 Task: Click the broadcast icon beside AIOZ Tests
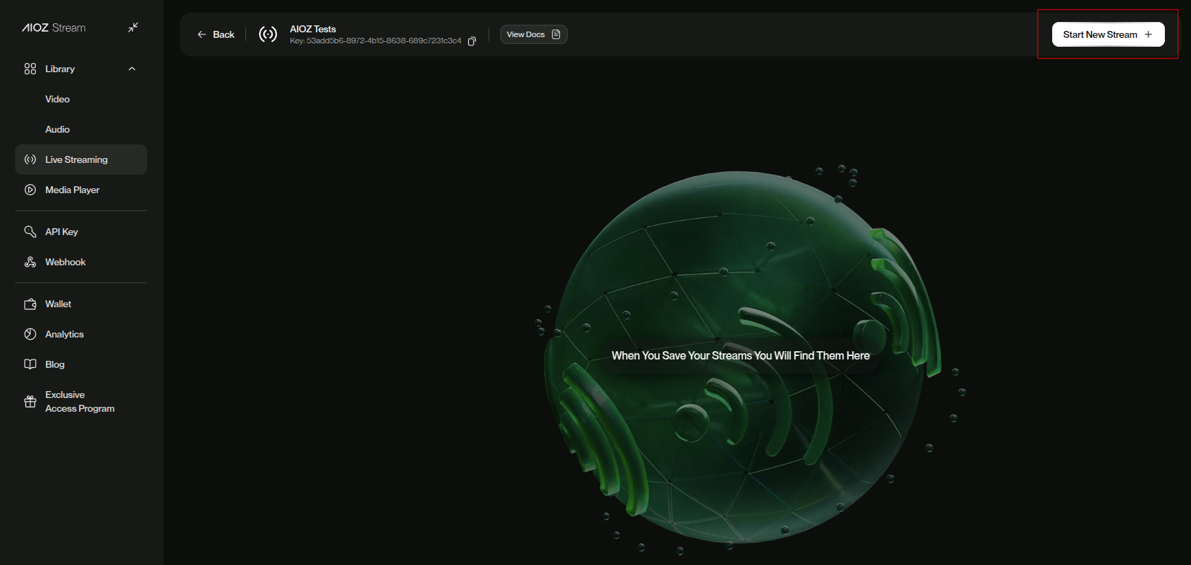point(268,34)
